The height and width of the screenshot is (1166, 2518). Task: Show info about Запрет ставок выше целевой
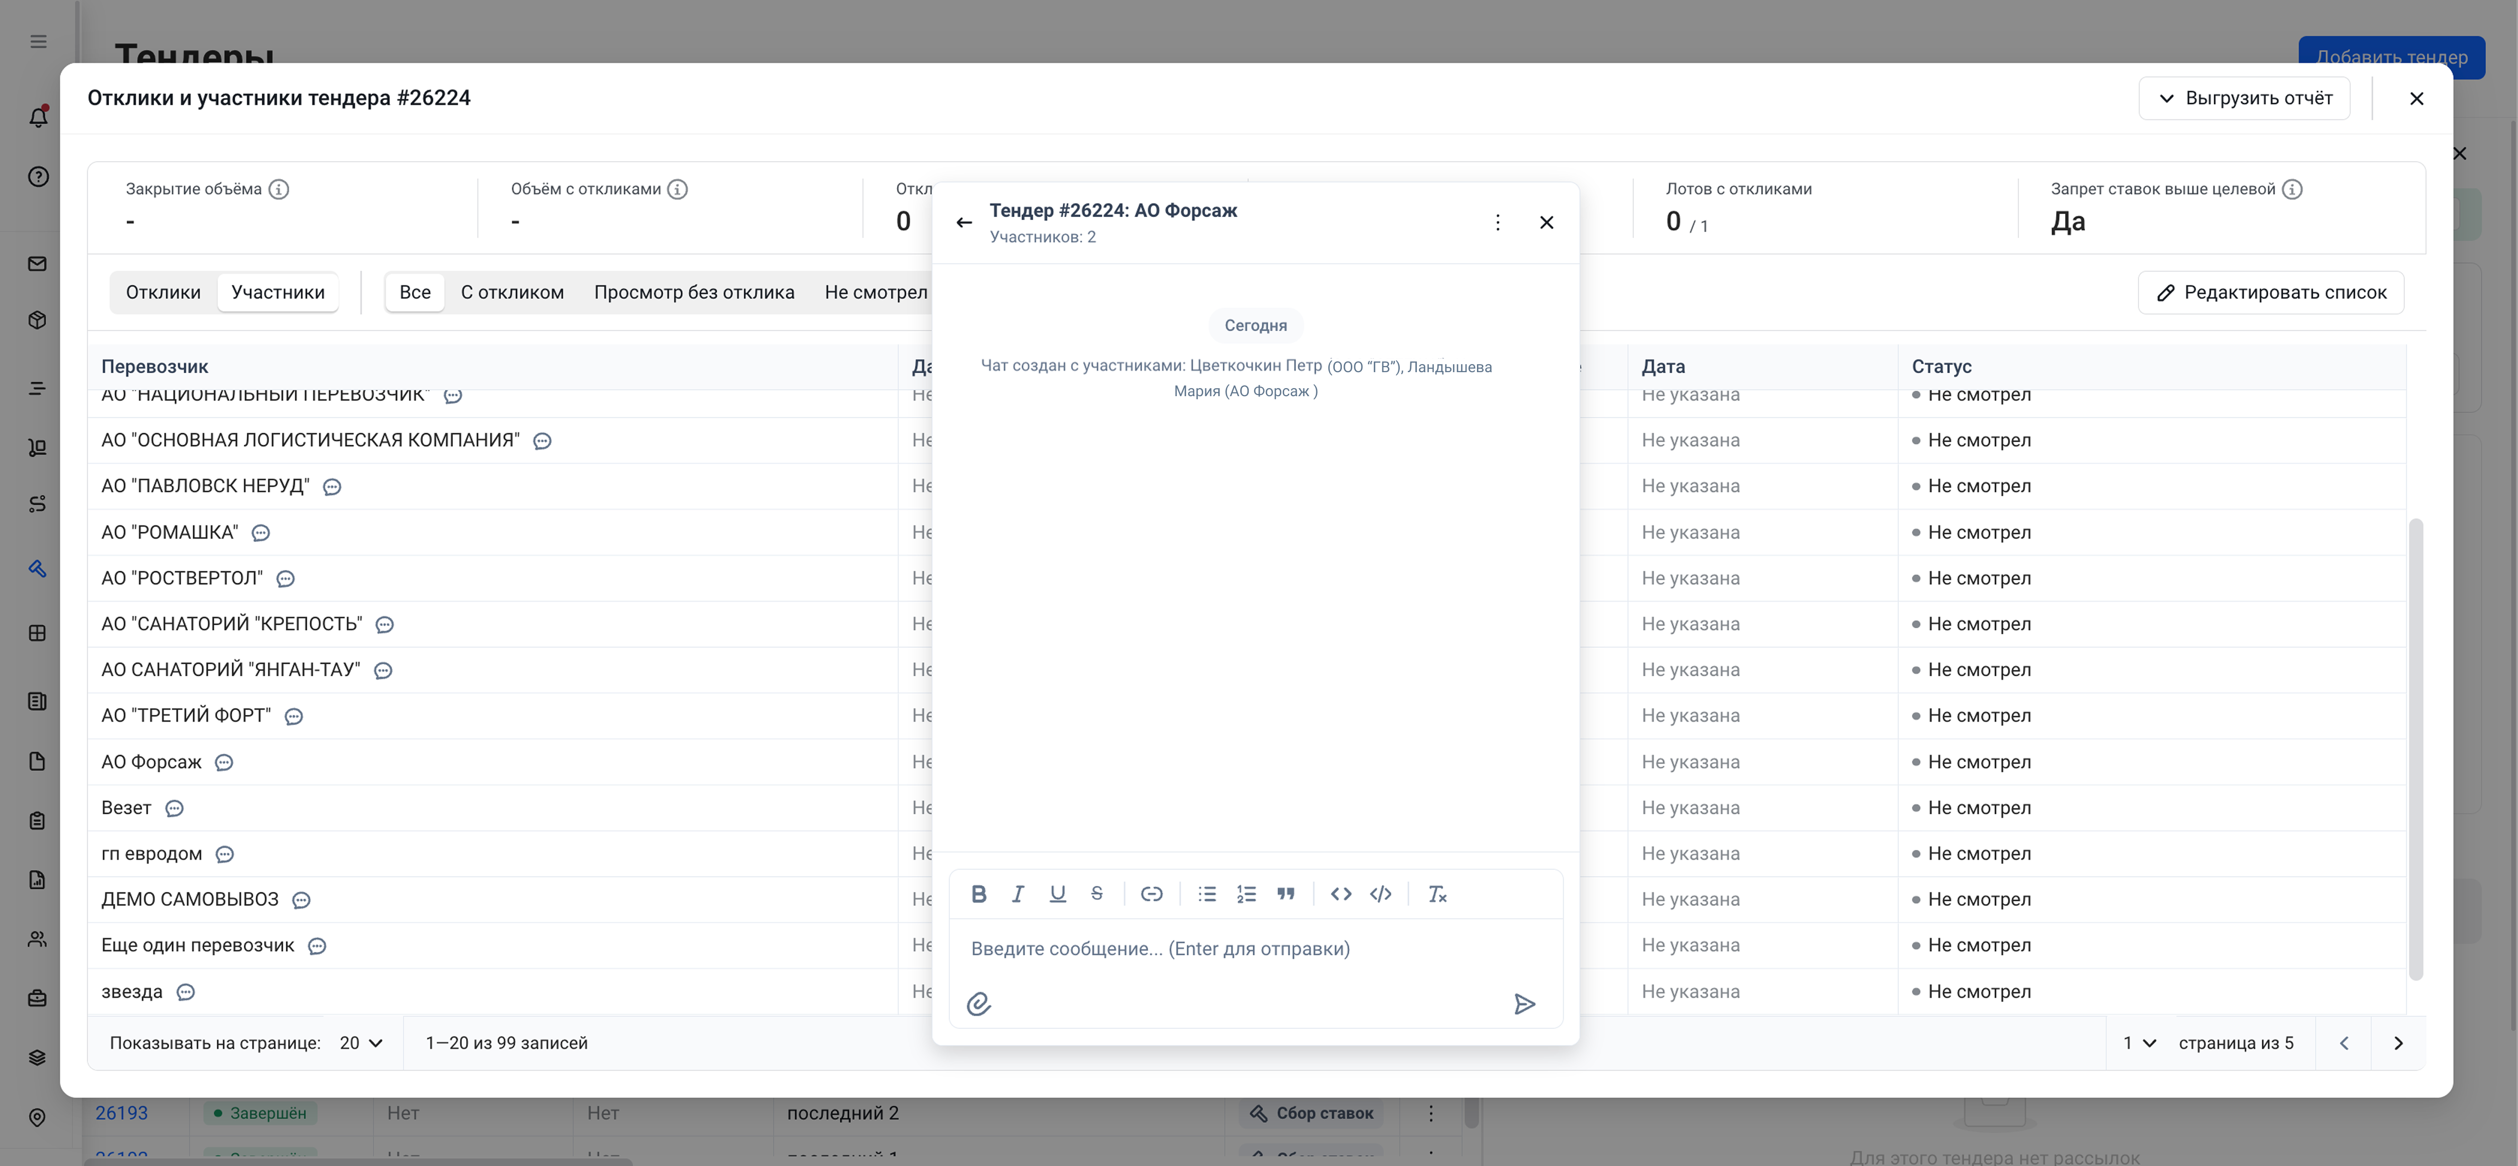coord(2292,190)
